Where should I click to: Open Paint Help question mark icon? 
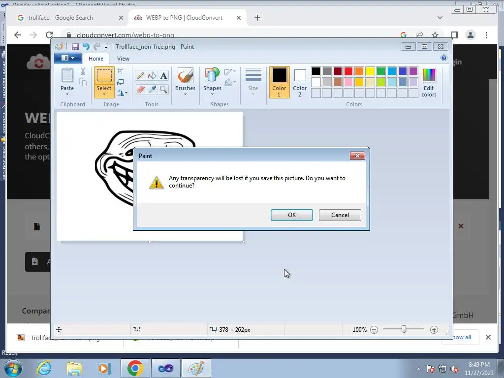click(444, 58)
